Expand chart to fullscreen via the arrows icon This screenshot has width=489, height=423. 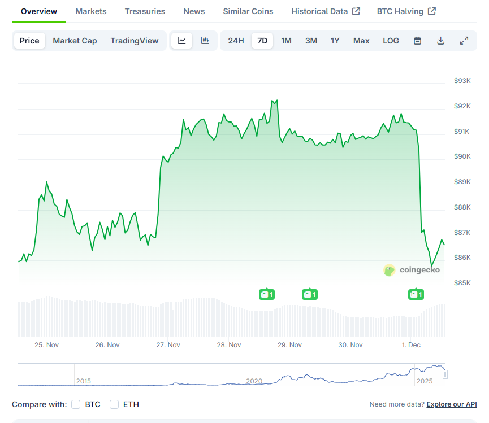tap(464, 40)
